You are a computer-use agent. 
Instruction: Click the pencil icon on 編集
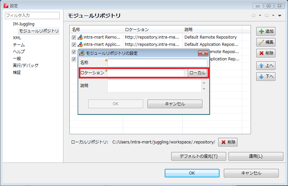pyautogui.click(x=261, y=42)
